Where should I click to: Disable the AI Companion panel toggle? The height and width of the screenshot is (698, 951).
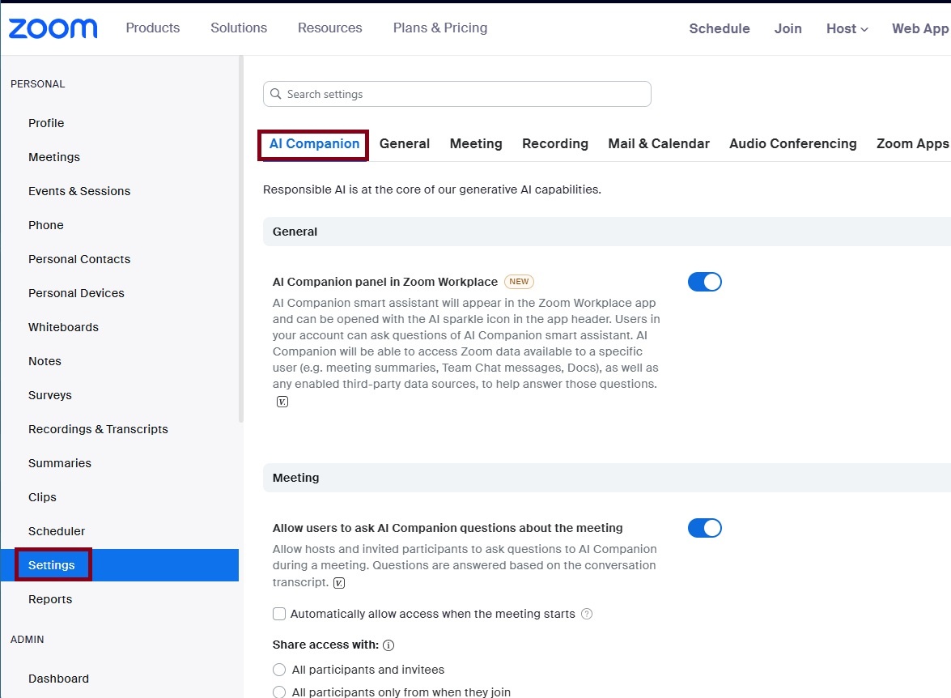click(x=704, y=281)
